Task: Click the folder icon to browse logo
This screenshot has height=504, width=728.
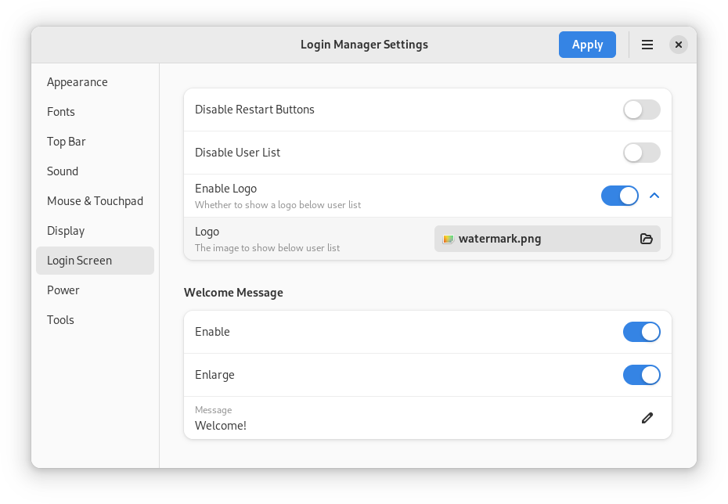Action: [x=646, y=239]
